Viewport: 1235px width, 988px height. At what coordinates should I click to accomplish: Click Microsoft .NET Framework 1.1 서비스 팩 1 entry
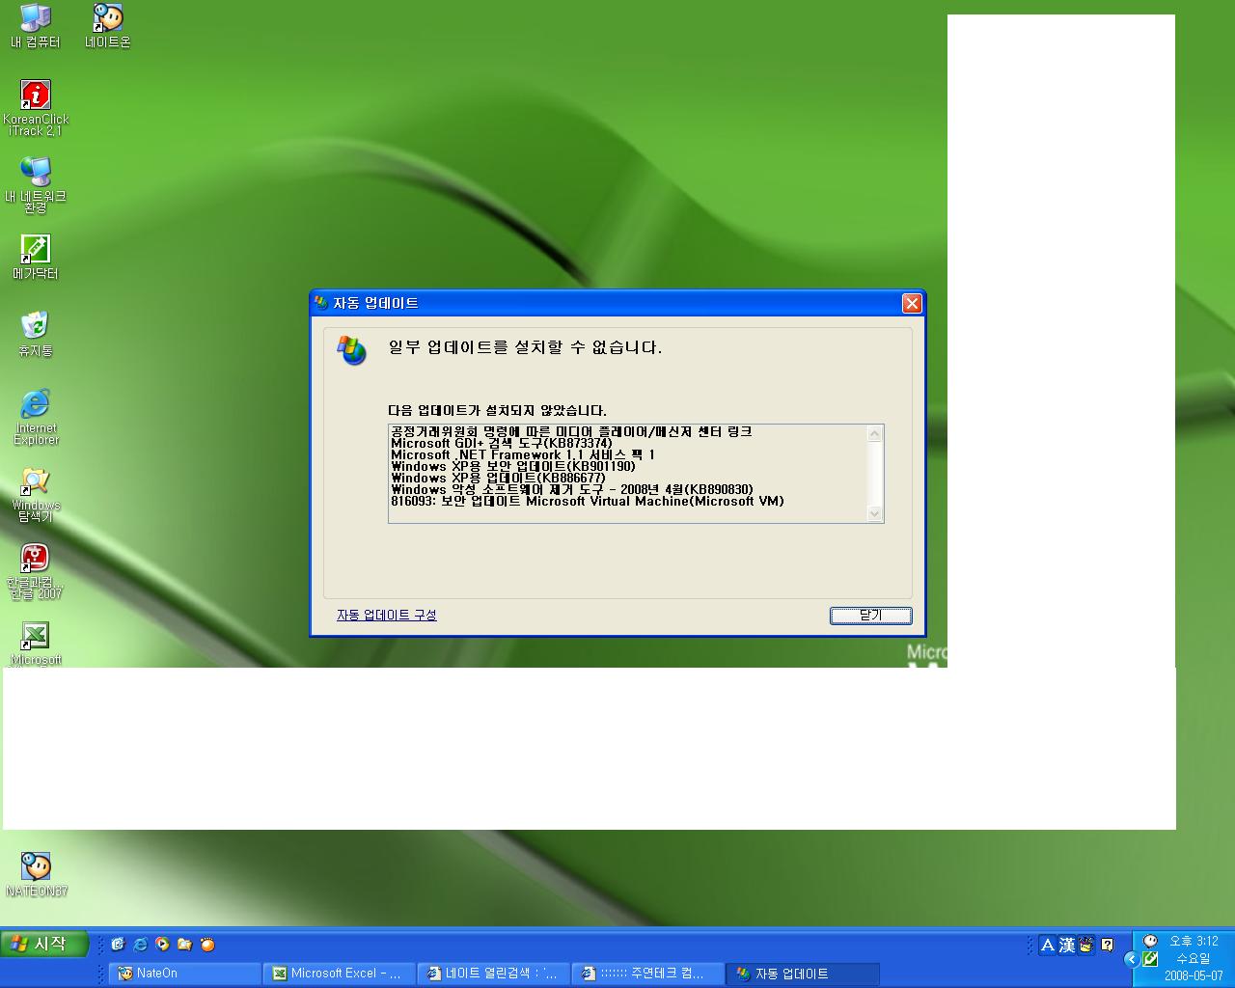523,455
